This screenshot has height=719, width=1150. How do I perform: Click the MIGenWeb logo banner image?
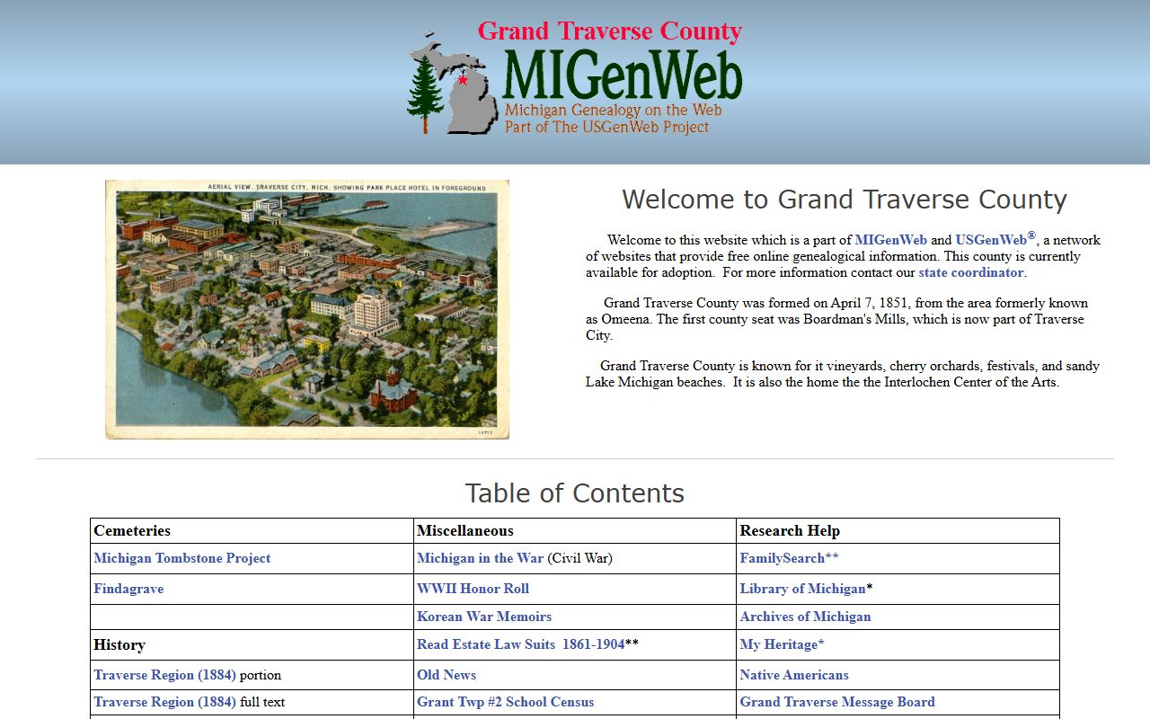pos(575,79)
